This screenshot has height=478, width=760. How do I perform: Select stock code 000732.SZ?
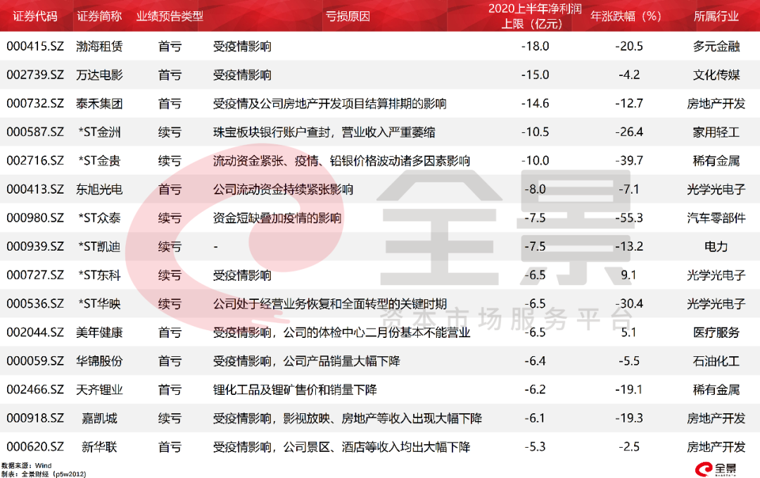35,103
